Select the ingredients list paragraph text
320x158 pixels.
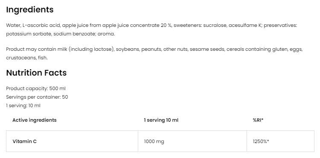[x=151, y=29]
